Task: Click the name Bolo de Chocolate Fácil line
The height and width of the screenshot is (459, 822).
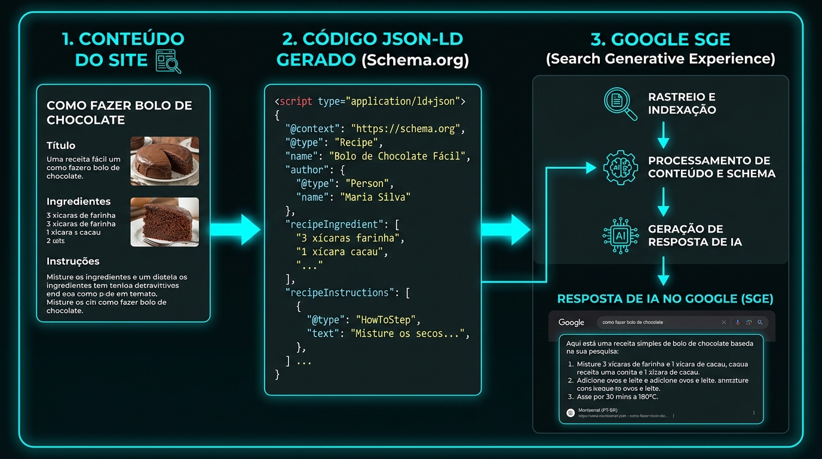Action: 378,156
